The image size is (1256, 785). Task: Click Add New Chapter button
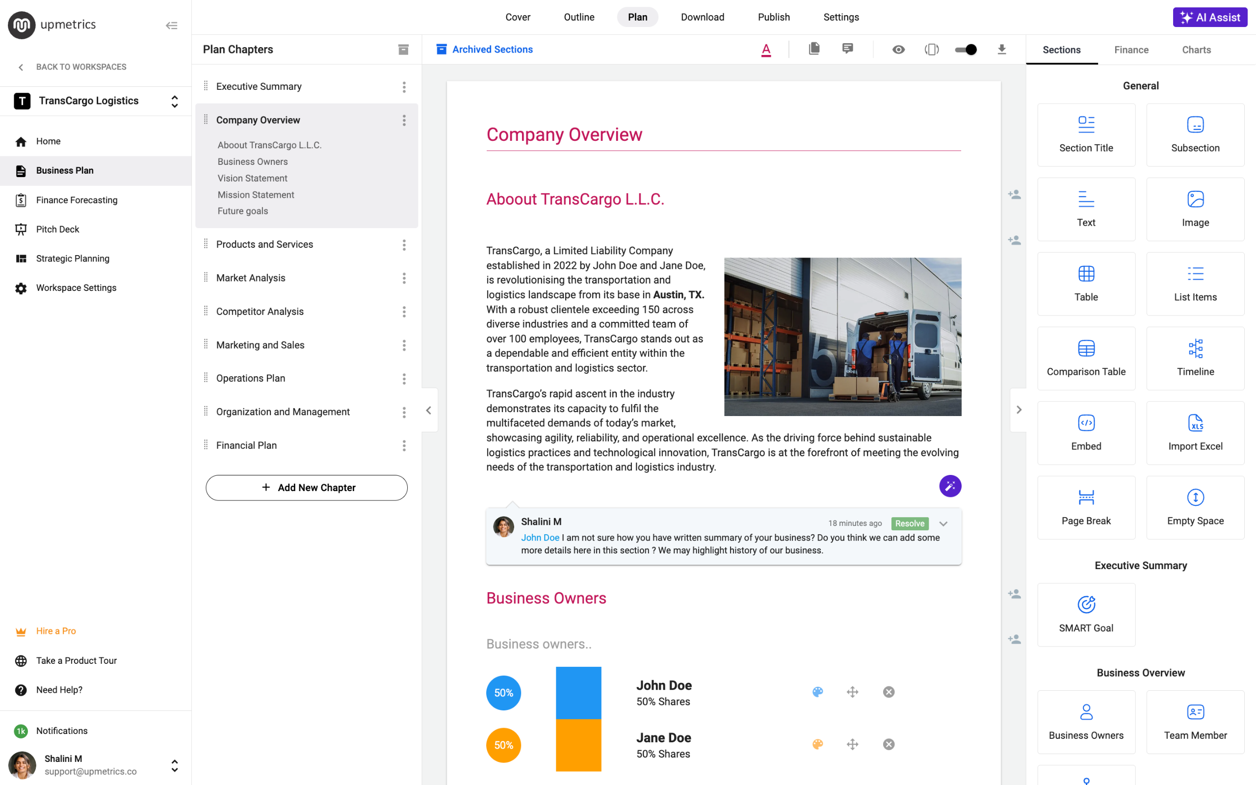click(306, 488)
